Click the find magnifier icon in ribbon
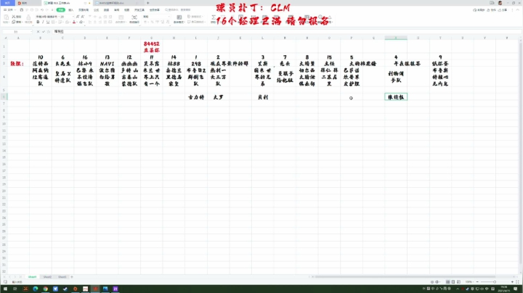Screen dimensions: 523x293 [320, 17]
